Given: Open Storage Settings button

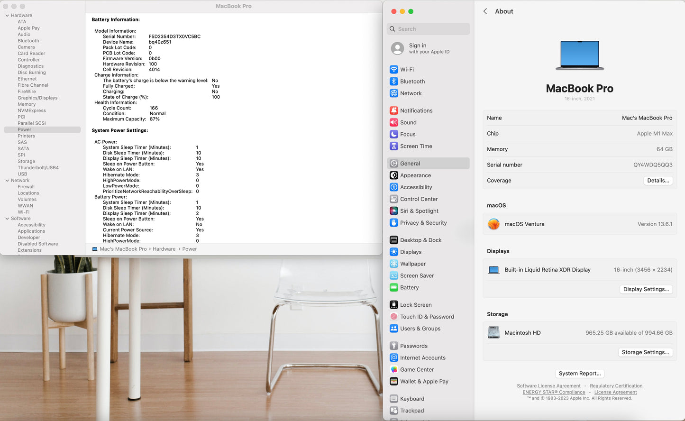Looking at the screenshot, I should (x=645, y=352).
